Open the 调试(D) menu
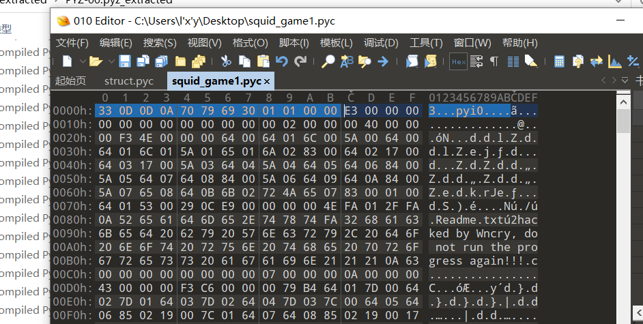This screenshot has width=643, height=324. click(381, 43)
